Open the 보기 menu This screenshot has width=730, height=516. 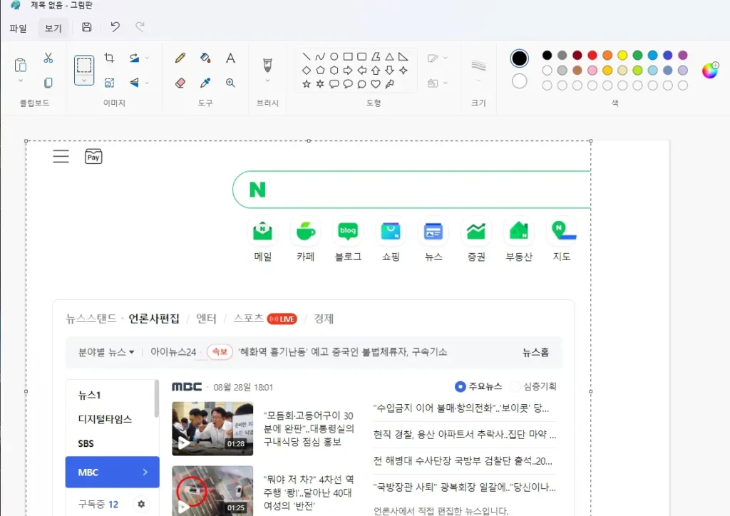(x=53, y=29)
